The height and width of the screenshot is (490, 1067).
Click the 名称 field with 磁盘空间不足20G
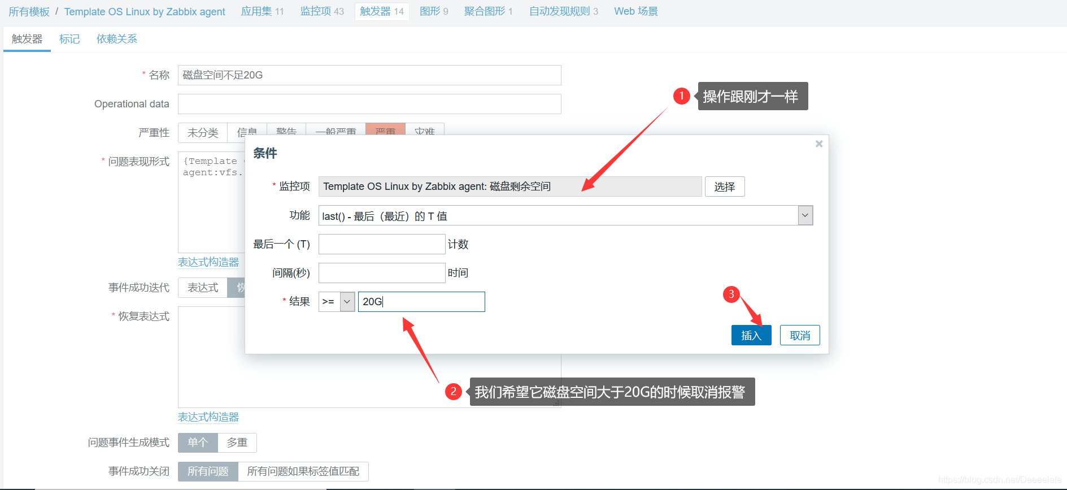coord(369,75)
